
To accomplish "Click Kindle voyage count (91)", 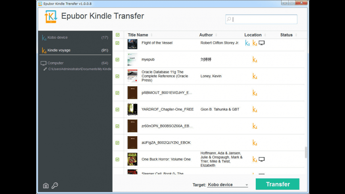I will pyautogui.click(x=105, y=50).
